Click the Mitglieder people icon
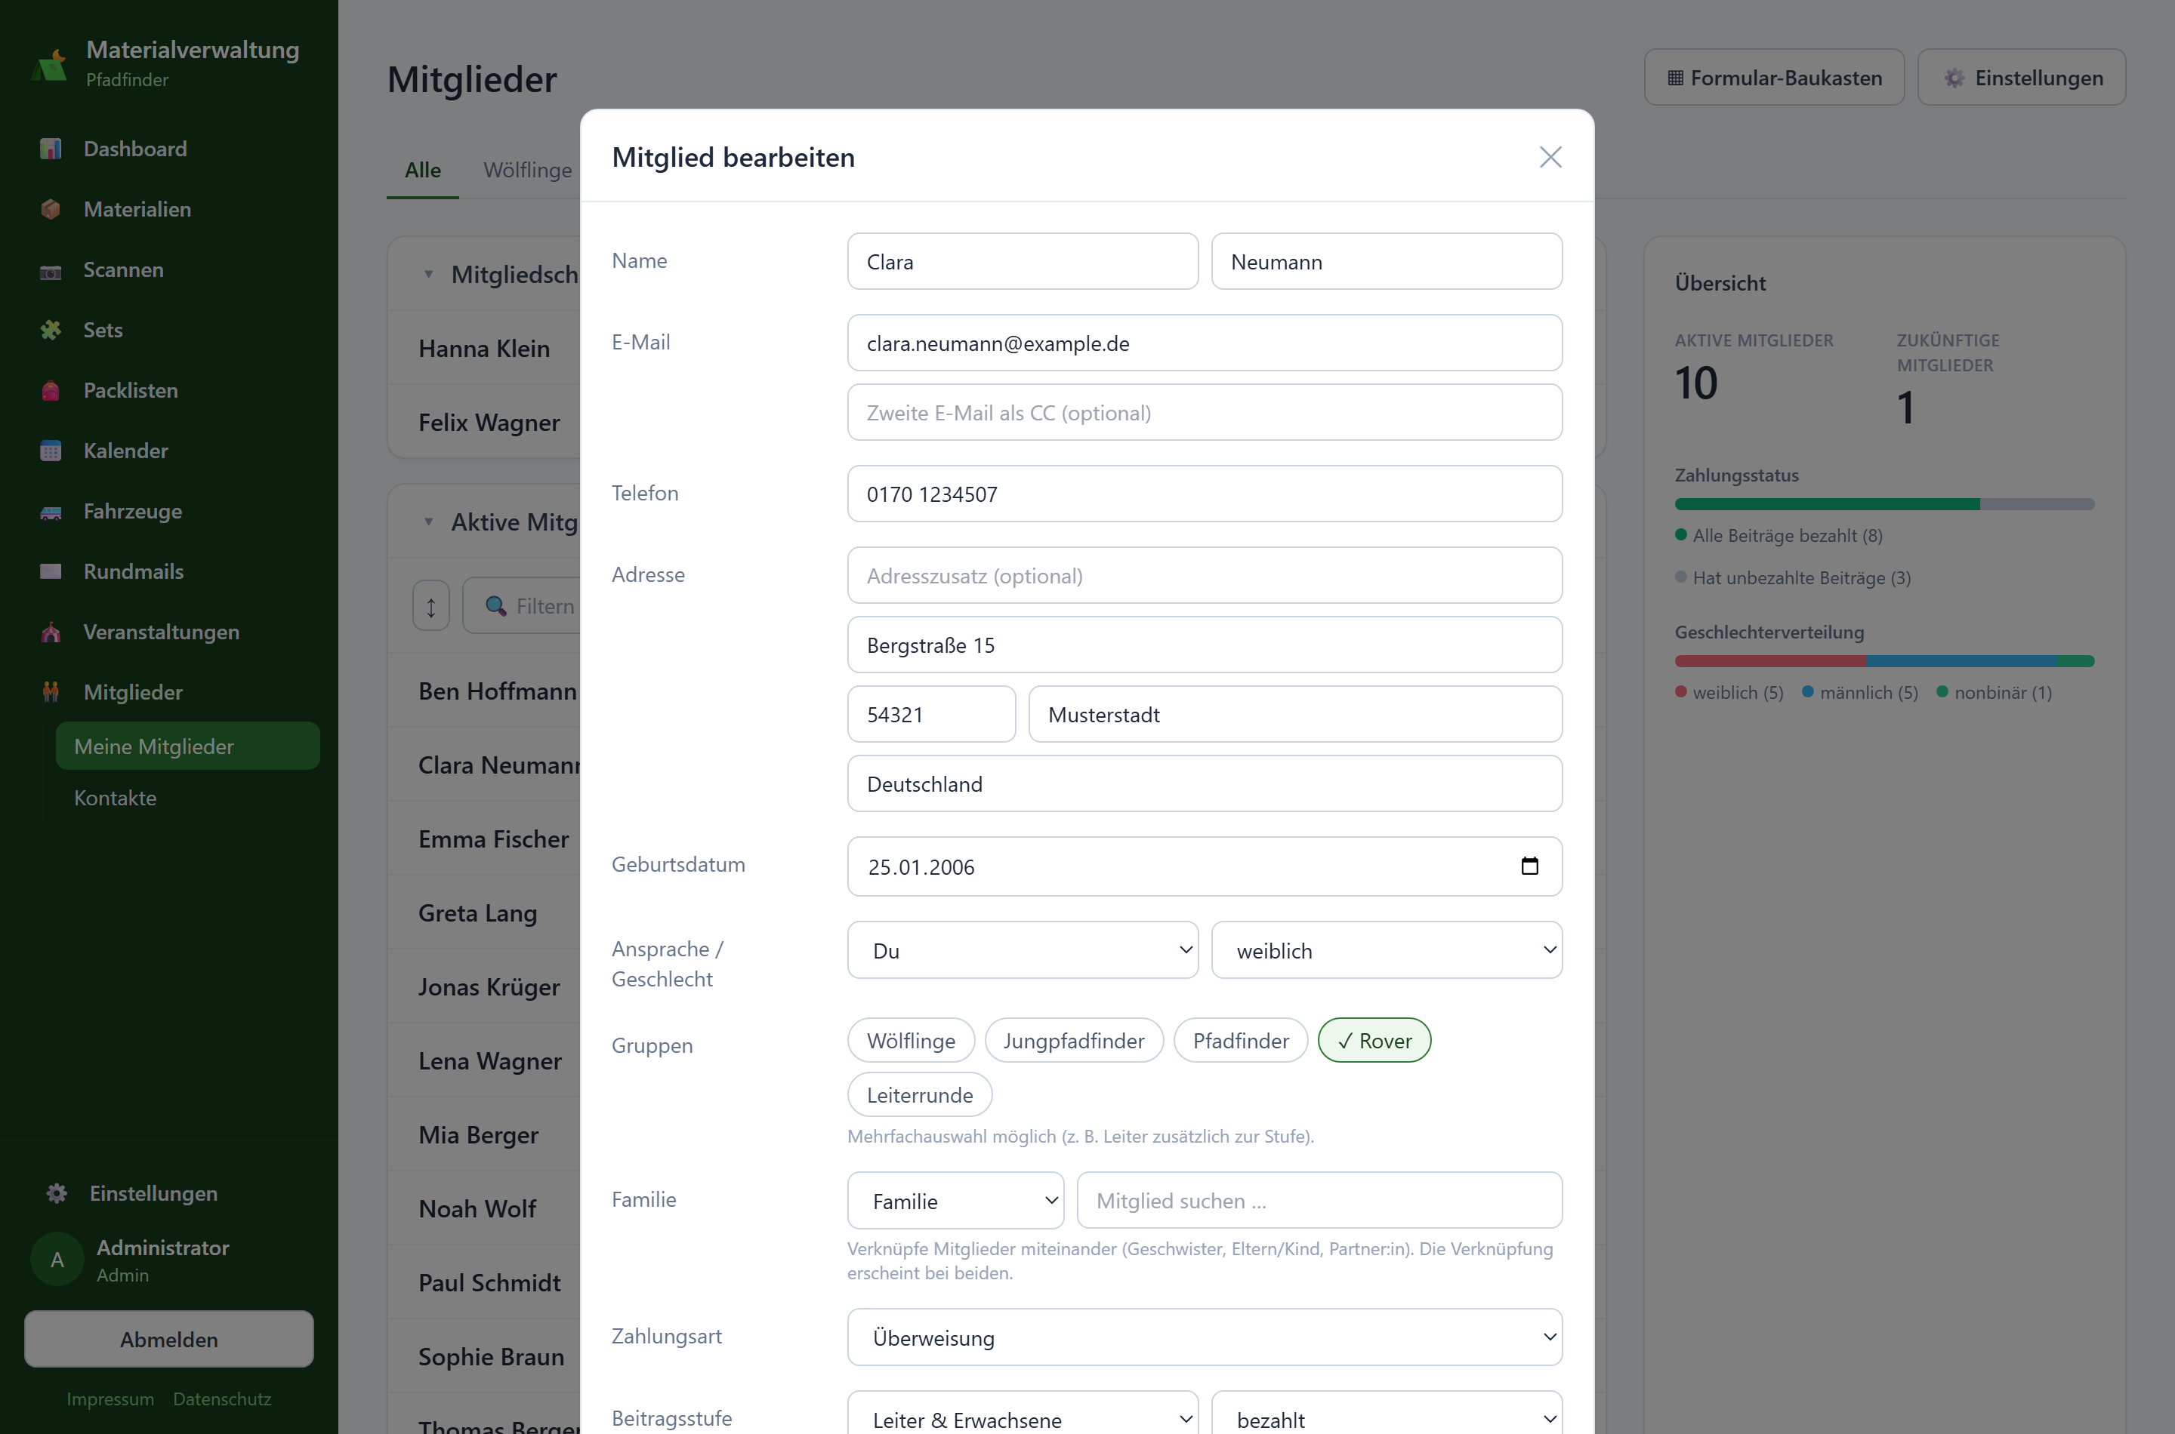 click(51, 692)
